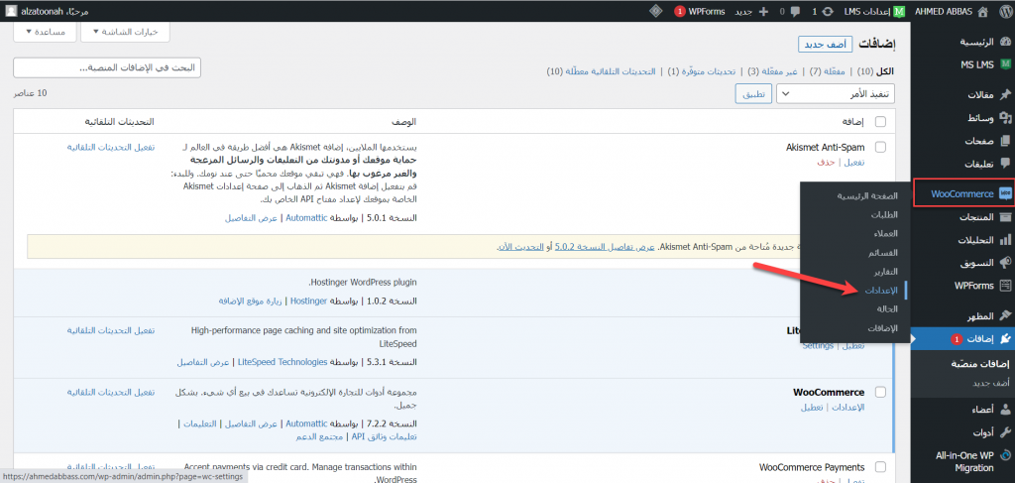Click حذف under Akismet Anti-Spam
Screen dimensions: 1015x483
(826, 163)
